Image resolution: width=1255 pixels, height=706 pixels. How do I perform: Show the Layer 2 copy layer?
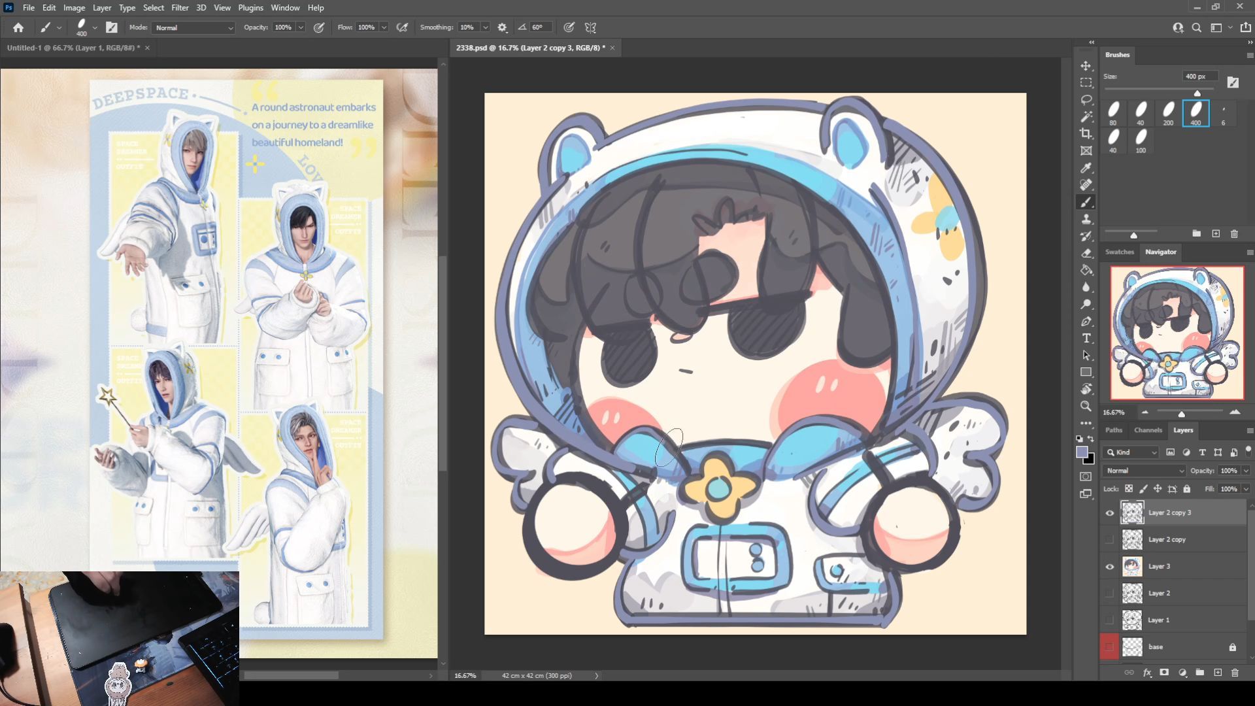[1109, 540]
